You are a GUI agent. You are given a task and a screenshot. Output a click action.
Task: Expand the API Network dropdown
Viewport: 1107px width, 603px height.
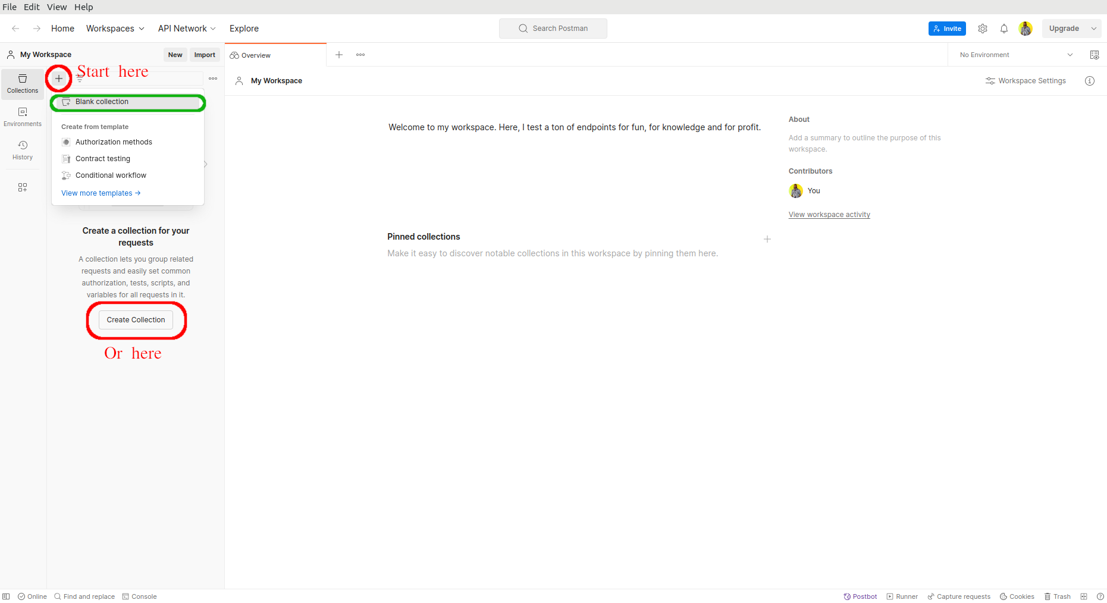(186, 29)
